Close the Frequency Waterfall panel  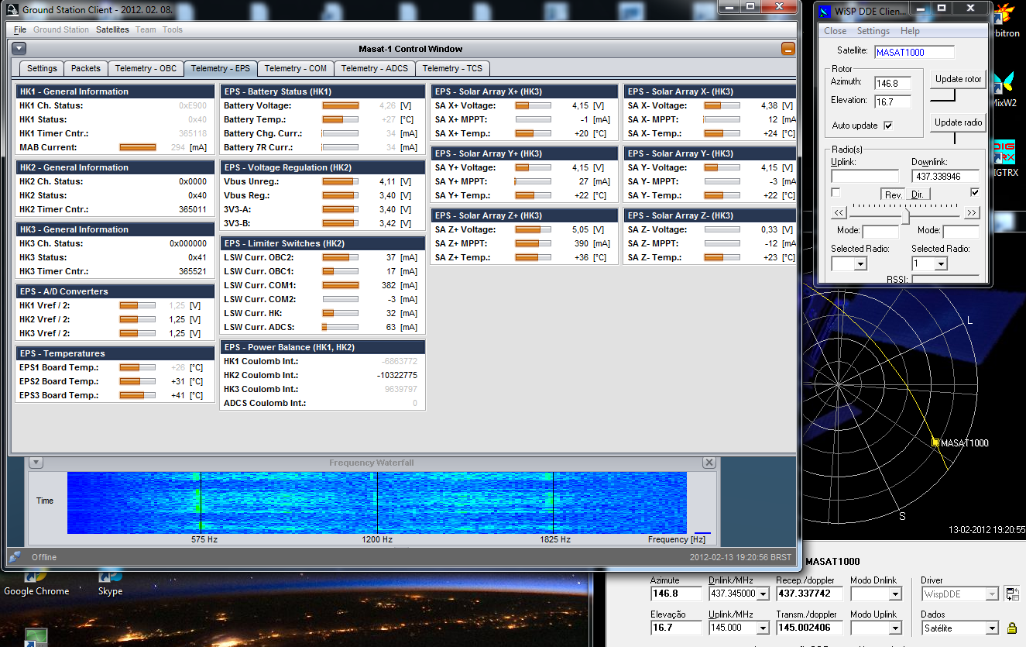click(709, 463)
